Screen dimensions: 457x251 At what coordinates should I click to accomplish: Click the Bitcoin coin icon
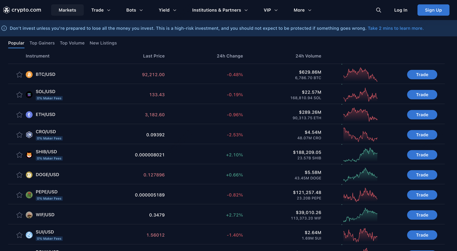click(x=29, y=75)
